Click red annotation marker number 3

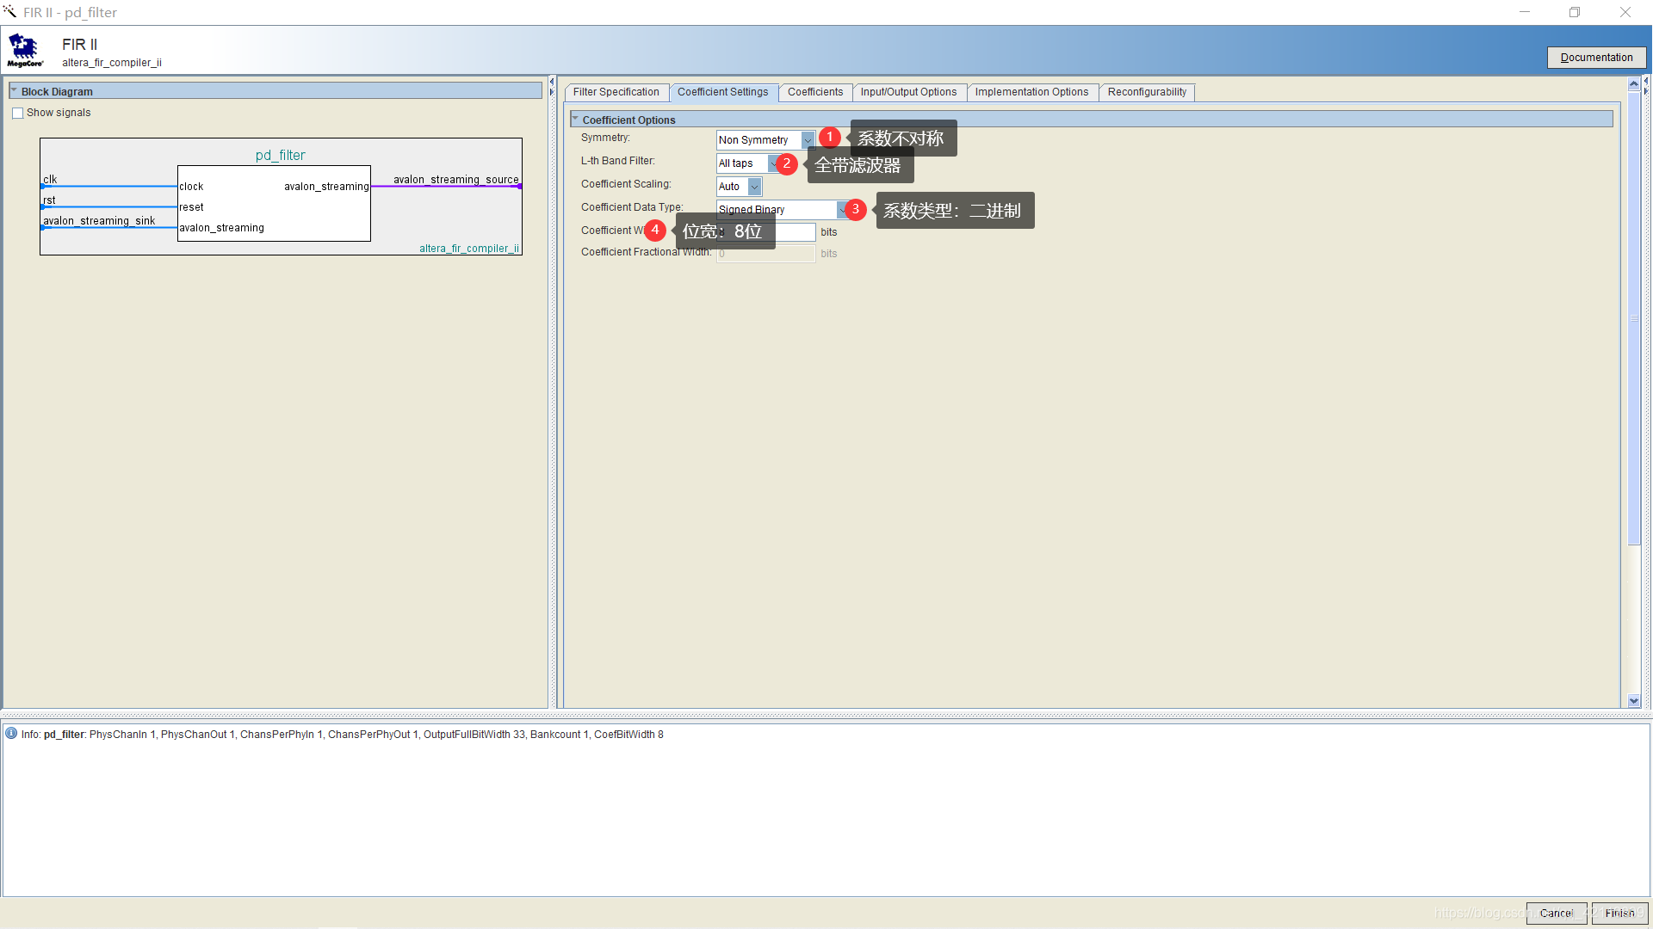click(855, 209)
